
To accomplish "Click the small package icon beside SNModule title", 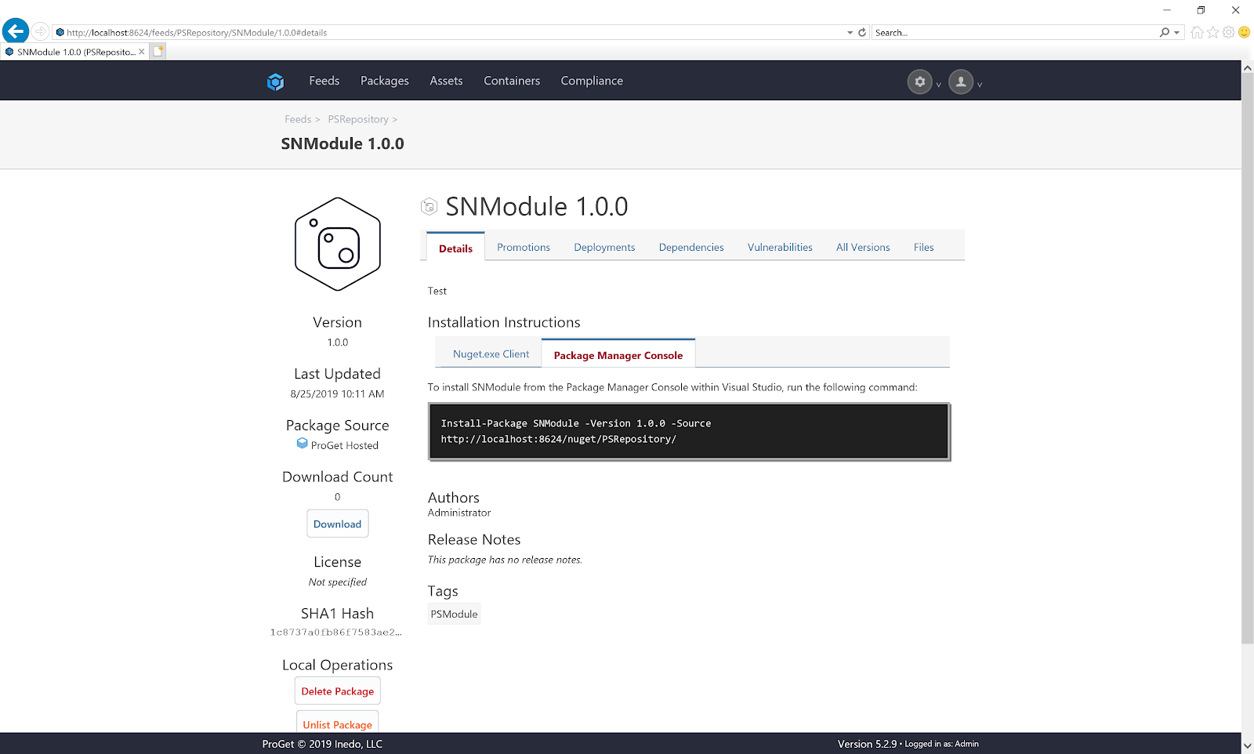I will [x=429, y=207].
